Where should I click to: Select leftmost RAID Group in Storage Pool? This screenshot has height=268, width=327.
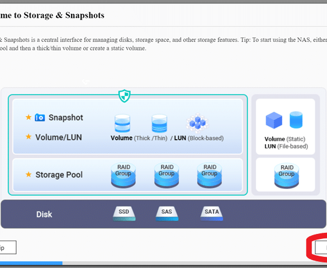click(123, 175)
